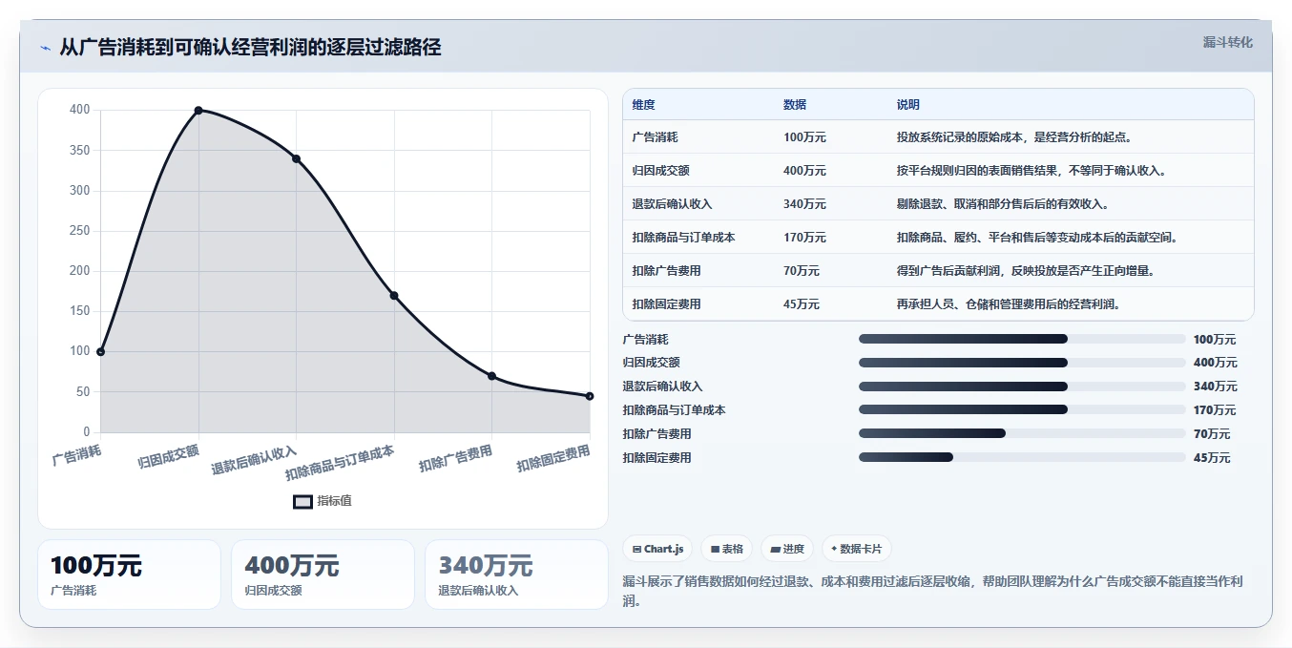Image resolution: width=1292 pixels, height=648 pixels.
Task: Click the 扣除广告费用 table row label
Action: [666, 271]
